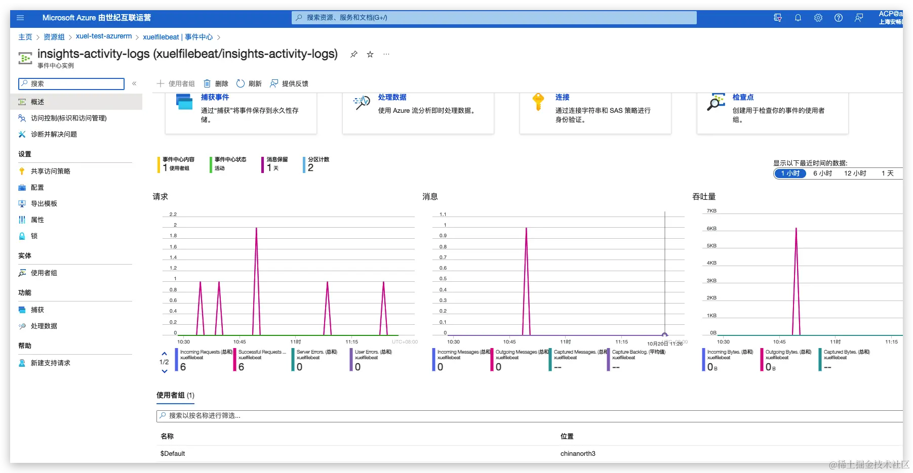Click the Capture Backlog legend entry
The height and width of the screenshot is (473, 913).
637,360
